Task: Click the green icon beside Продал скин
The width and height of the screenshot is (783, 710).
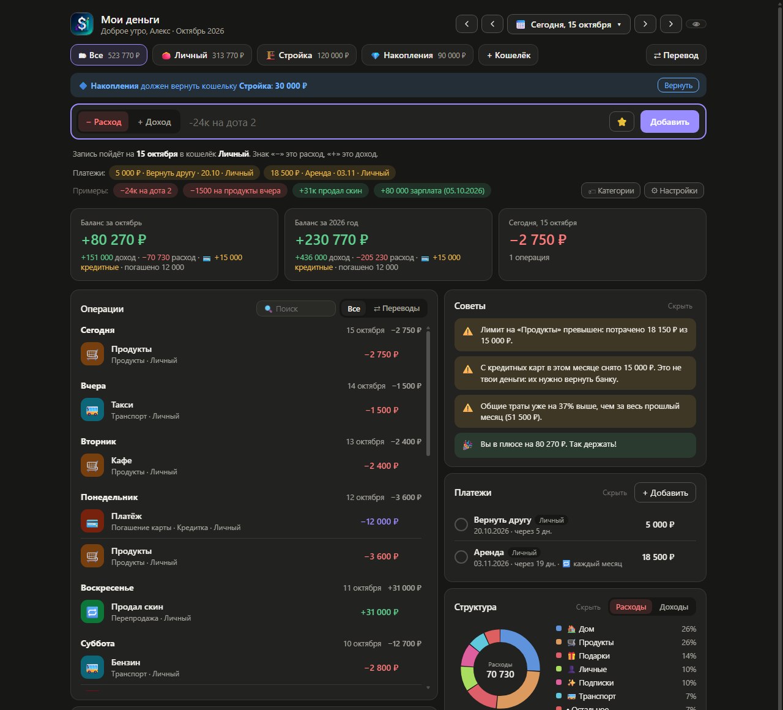Action: click(92, 612)
